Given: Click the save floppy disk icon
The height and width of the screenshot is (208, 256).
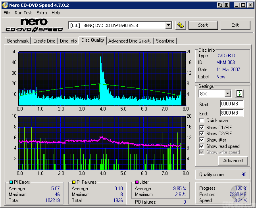Looking at the screenshot, I should click(226, 5).
